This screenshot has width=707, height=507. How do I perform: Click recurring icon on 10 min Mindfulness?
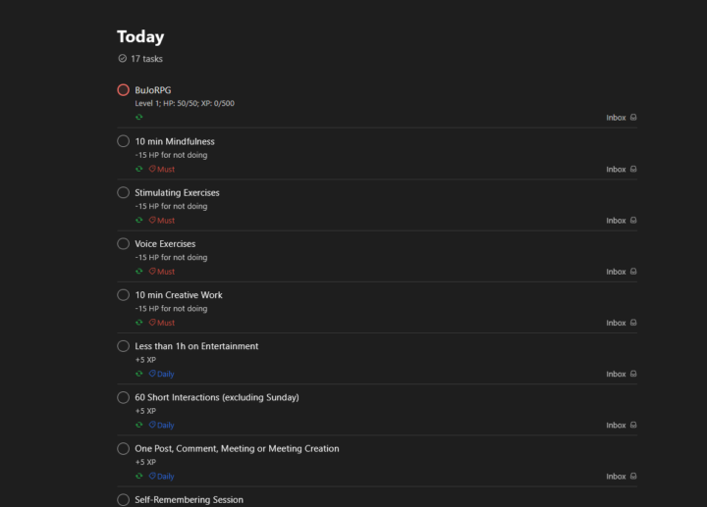point(138,169)
